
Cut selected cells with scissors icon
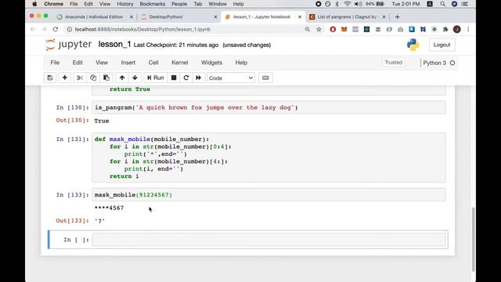tap(80, 78)
